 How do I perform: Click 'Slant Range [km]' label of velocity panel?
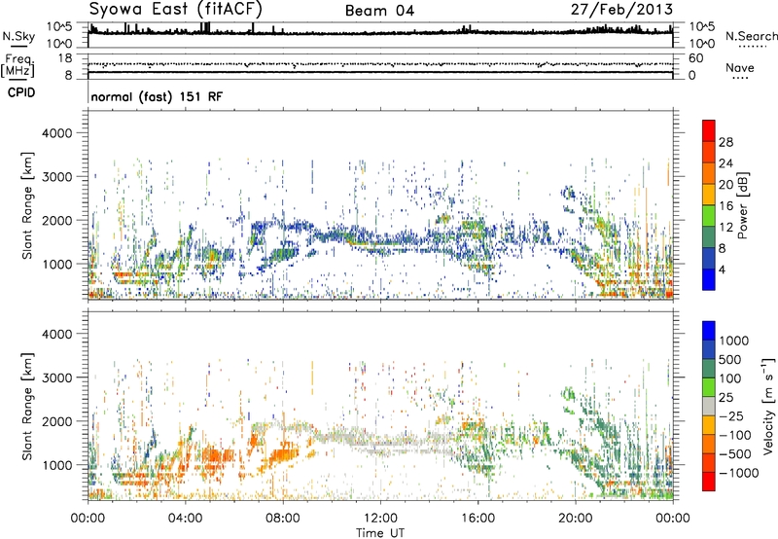click(x=27, y=407)
